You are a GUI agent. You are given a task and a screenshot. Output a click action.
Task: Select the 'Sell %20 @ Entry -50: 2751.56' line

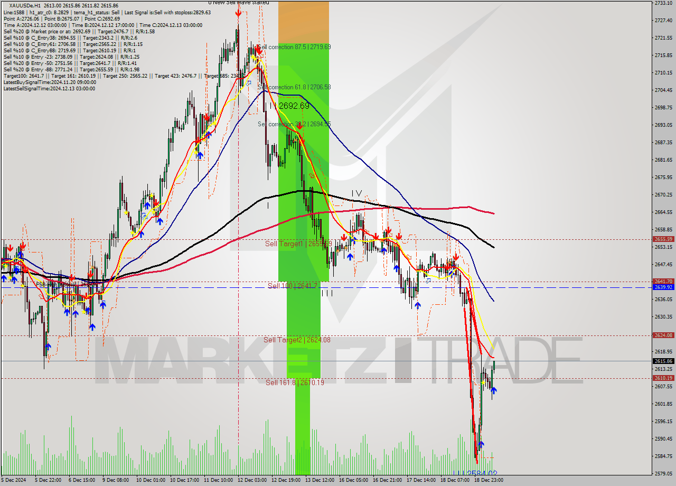coord(70,63)
